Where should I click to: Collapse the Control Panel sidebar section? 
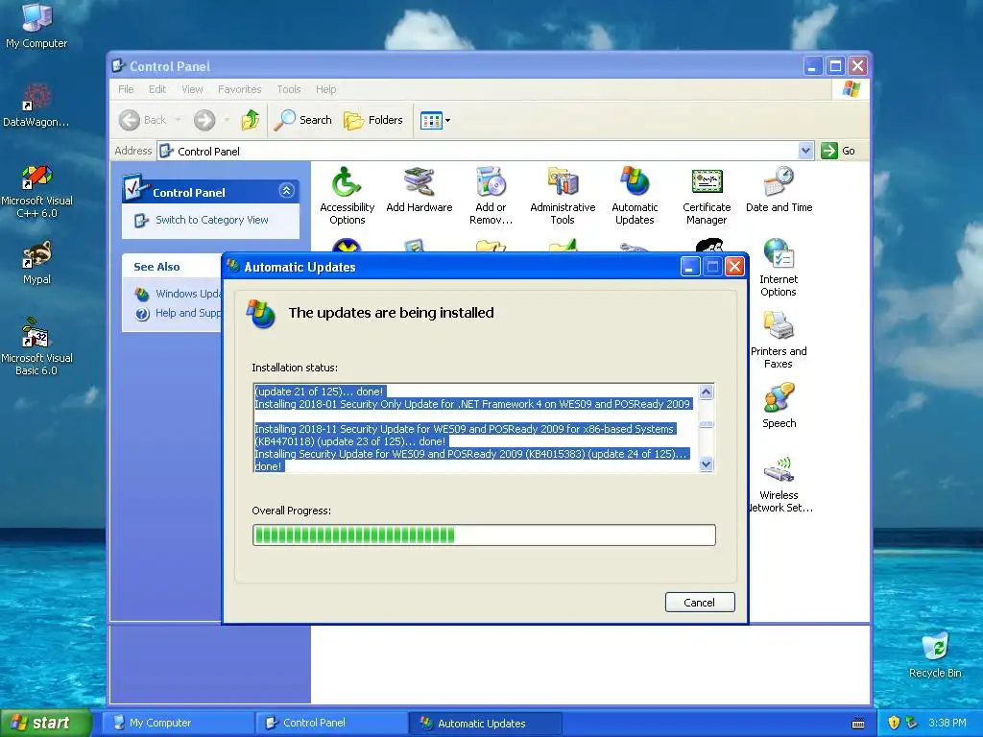click(286, 191)
